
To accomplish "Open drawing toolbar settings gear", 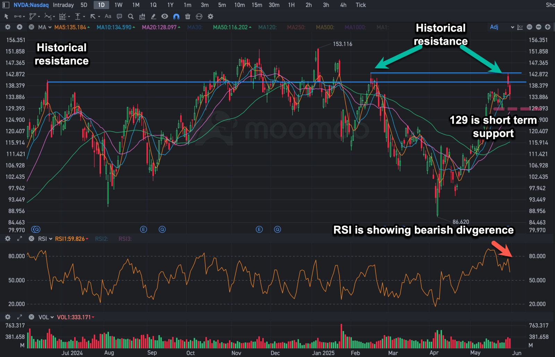I will (x=210, y=16).
